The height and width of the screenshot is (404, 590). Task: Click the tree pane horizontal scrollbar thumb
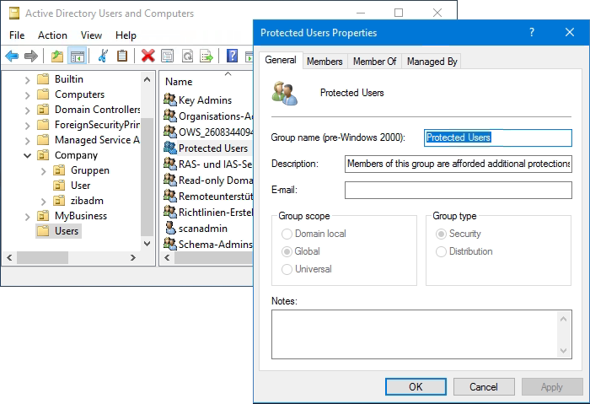42,257
